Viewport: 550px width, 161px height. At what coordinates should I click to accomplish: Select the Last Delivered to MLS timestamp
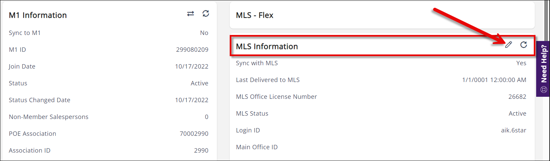[x=494, y=80]
